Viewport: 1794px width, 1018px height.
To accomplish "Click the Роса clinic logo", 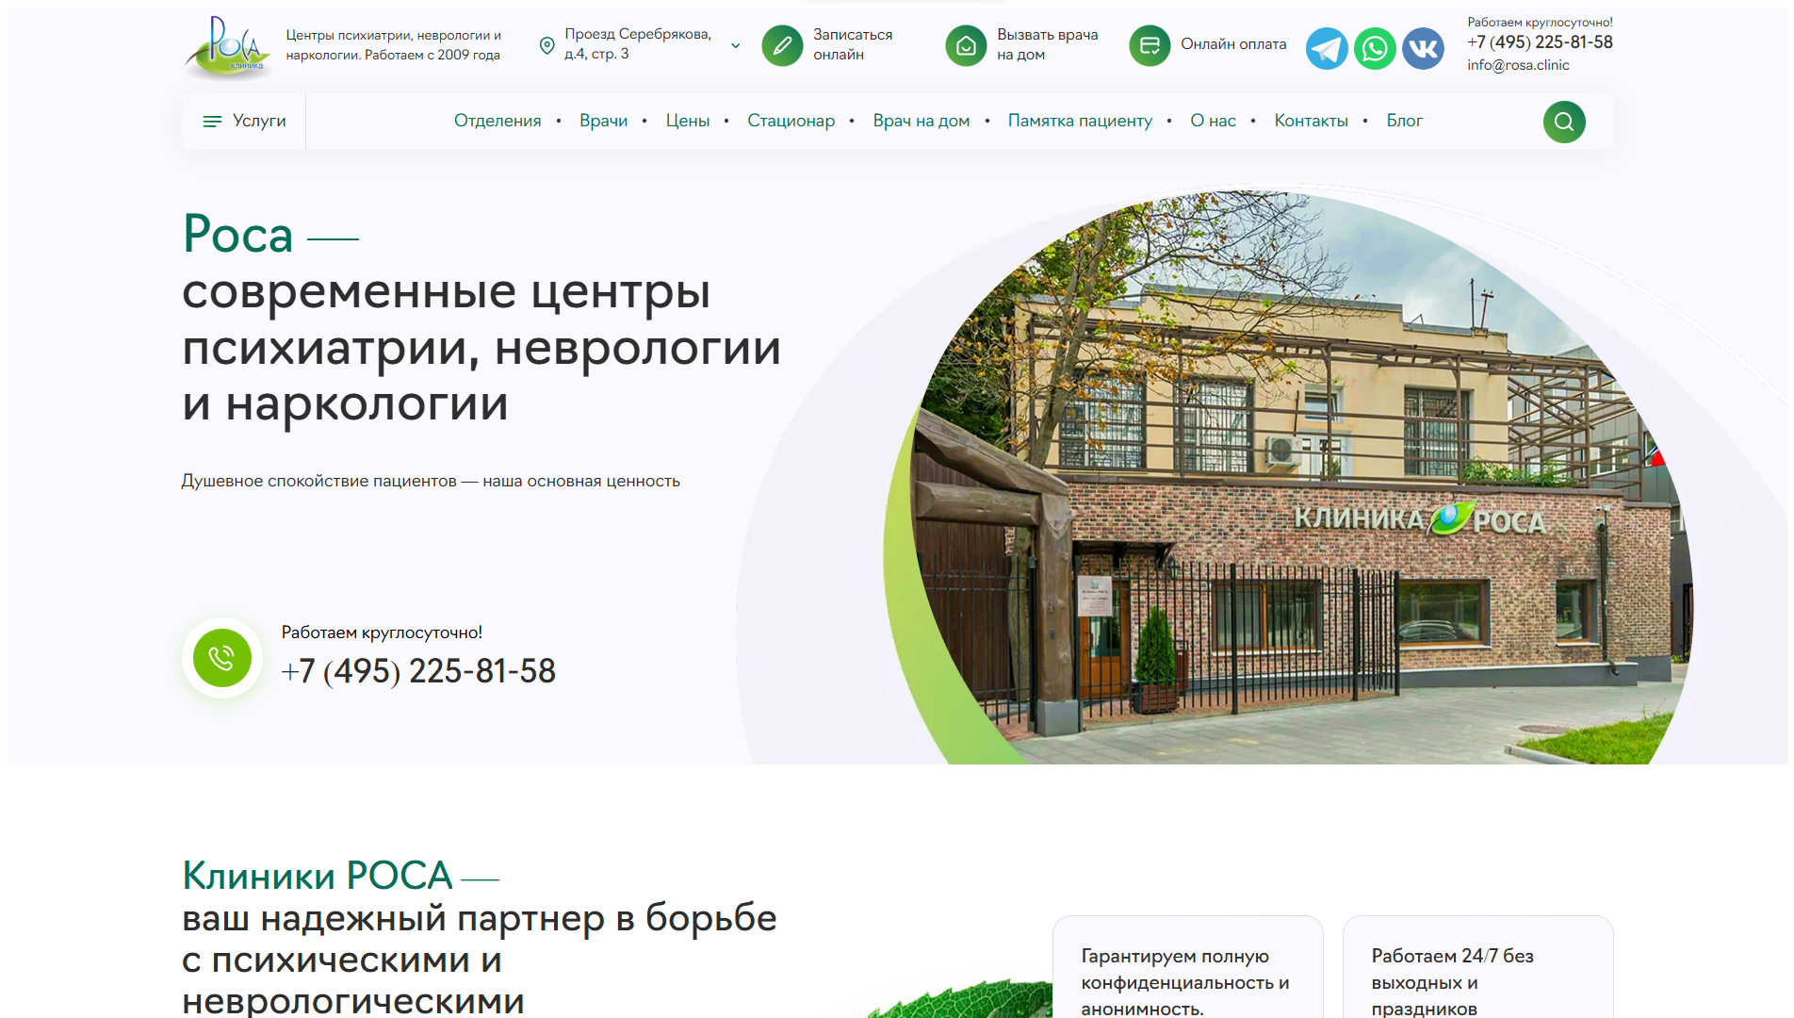I will click(227, 46).
